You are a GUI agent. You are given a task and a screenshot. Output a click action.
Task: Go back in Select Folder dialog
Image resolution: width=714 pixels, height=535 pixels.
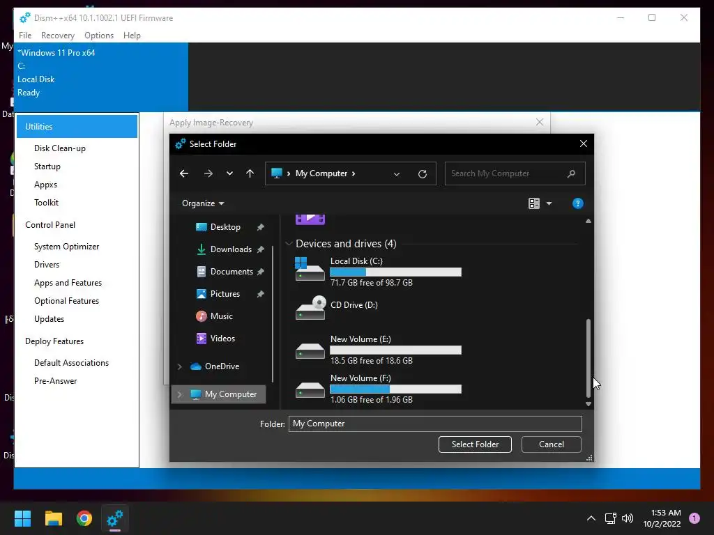tap(184, 173)
